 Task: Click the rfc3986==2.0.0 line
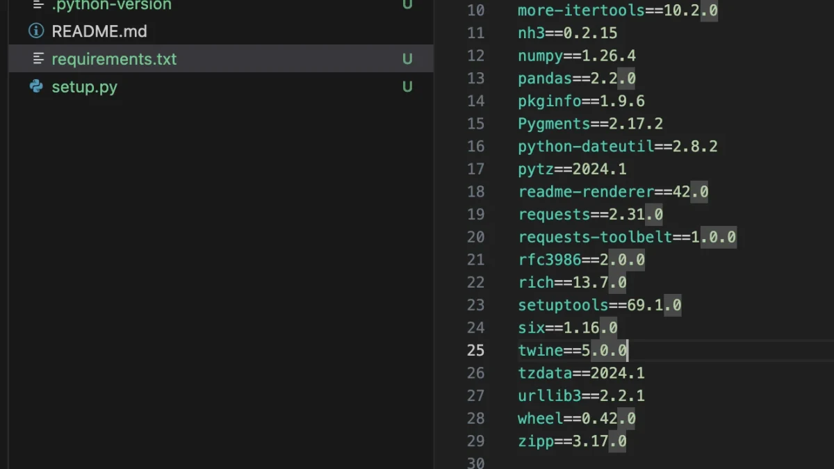pos(581,260)
